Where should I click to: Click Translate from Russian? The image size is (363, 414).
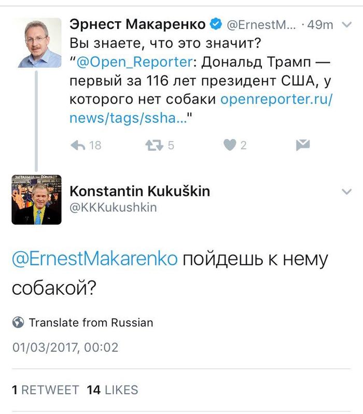click(91, 322)
